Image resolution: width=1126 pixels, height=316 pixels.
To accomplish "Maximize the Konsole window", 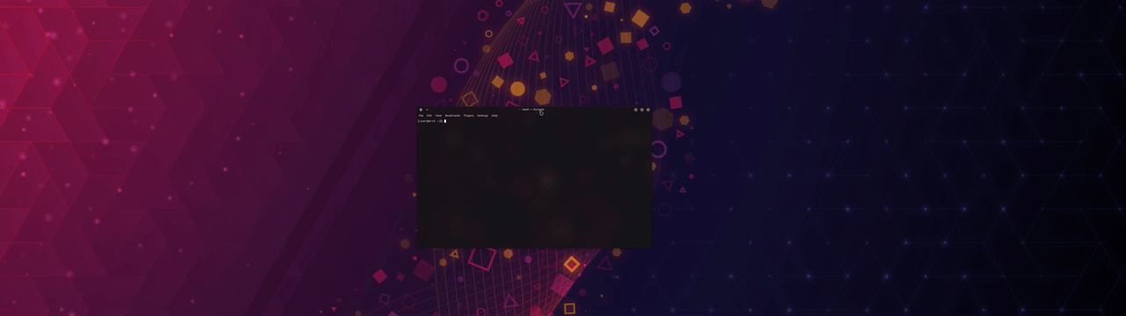I will 642,110.
